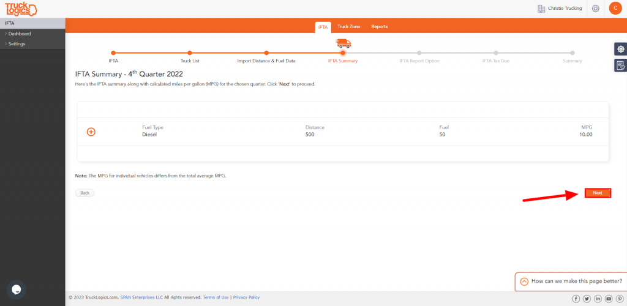627x306 pixels.
Task: Go to the IFTA step marker
Action: pos(113,53)
